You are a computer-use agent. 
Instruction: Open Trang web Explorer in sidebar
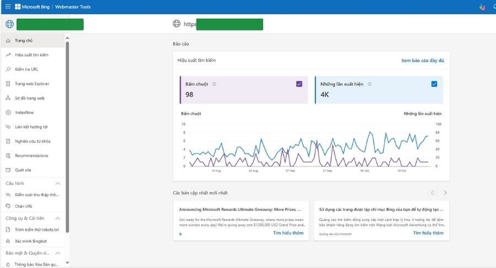click(33, 84)
